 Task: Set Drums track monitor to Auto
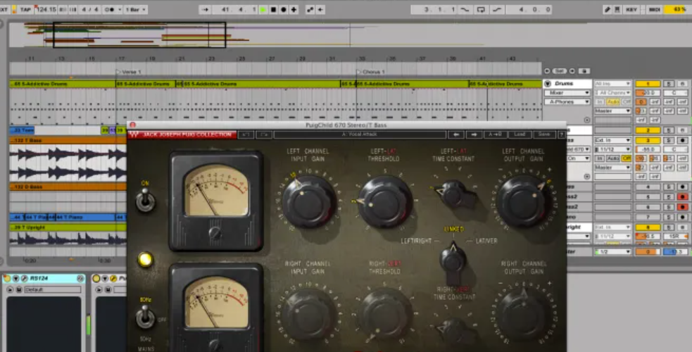(x=613, y=102)
